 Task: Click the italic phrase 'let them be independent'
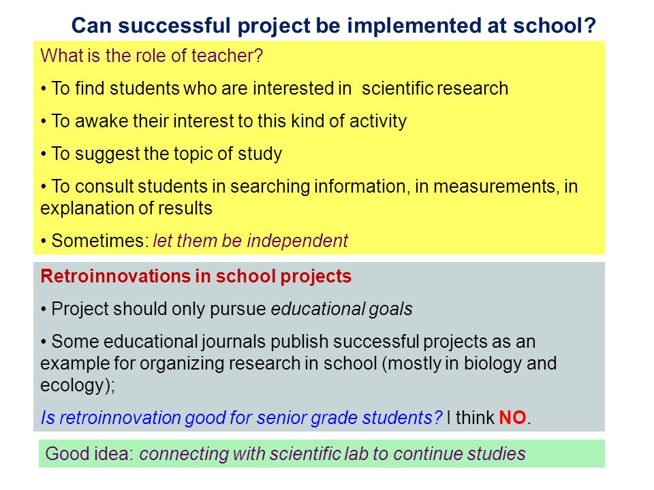250,241
